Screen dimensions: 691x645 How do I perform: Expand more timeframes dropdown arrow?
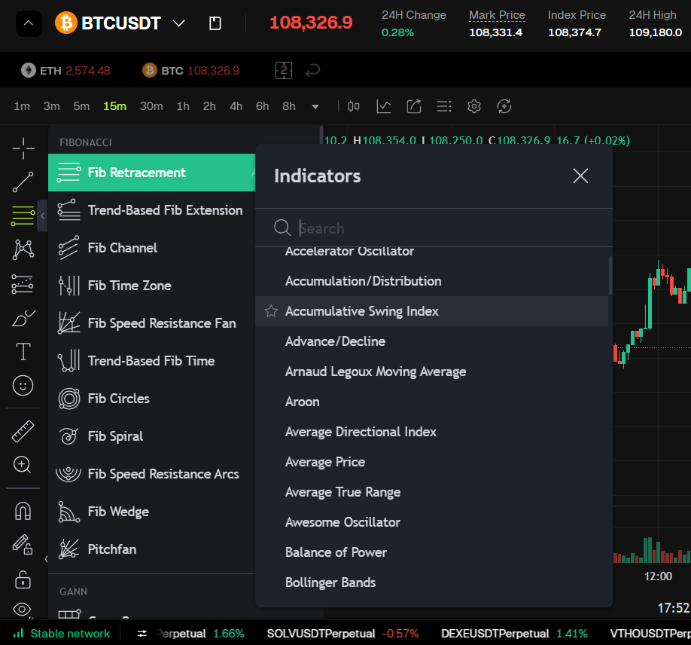(x=315, y=107)
